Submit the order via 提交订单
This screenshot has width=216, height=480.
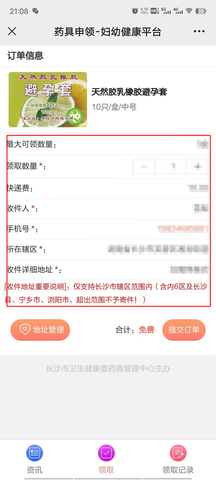click(x=184, y=330)
